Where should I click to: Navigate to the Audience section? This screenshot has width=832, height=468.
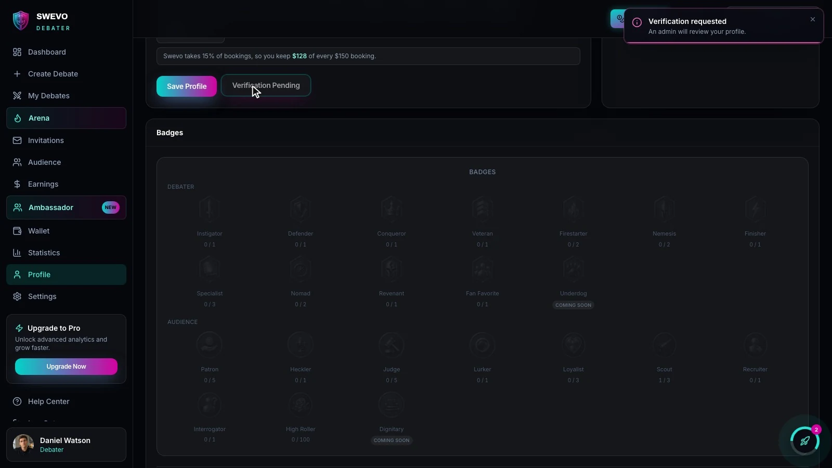click(x=66, y=162)
